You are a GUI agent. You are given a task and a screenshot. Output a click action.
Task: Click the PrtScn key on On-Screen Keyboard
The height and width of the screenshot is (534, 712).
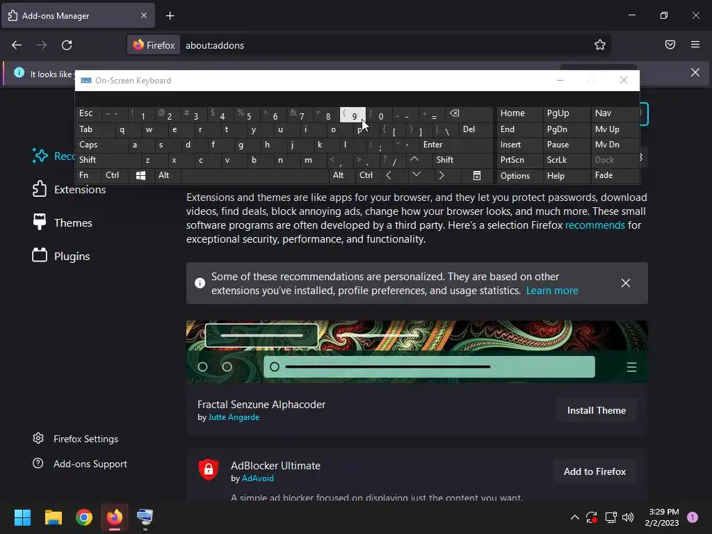click(x=519, y=161)
